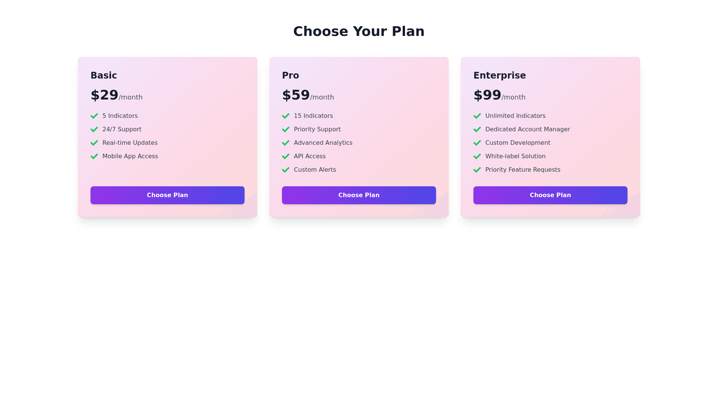Click the API Access feature text
Image resolution: width=718 pixels, height=404 pixels.
pos(310,156)
